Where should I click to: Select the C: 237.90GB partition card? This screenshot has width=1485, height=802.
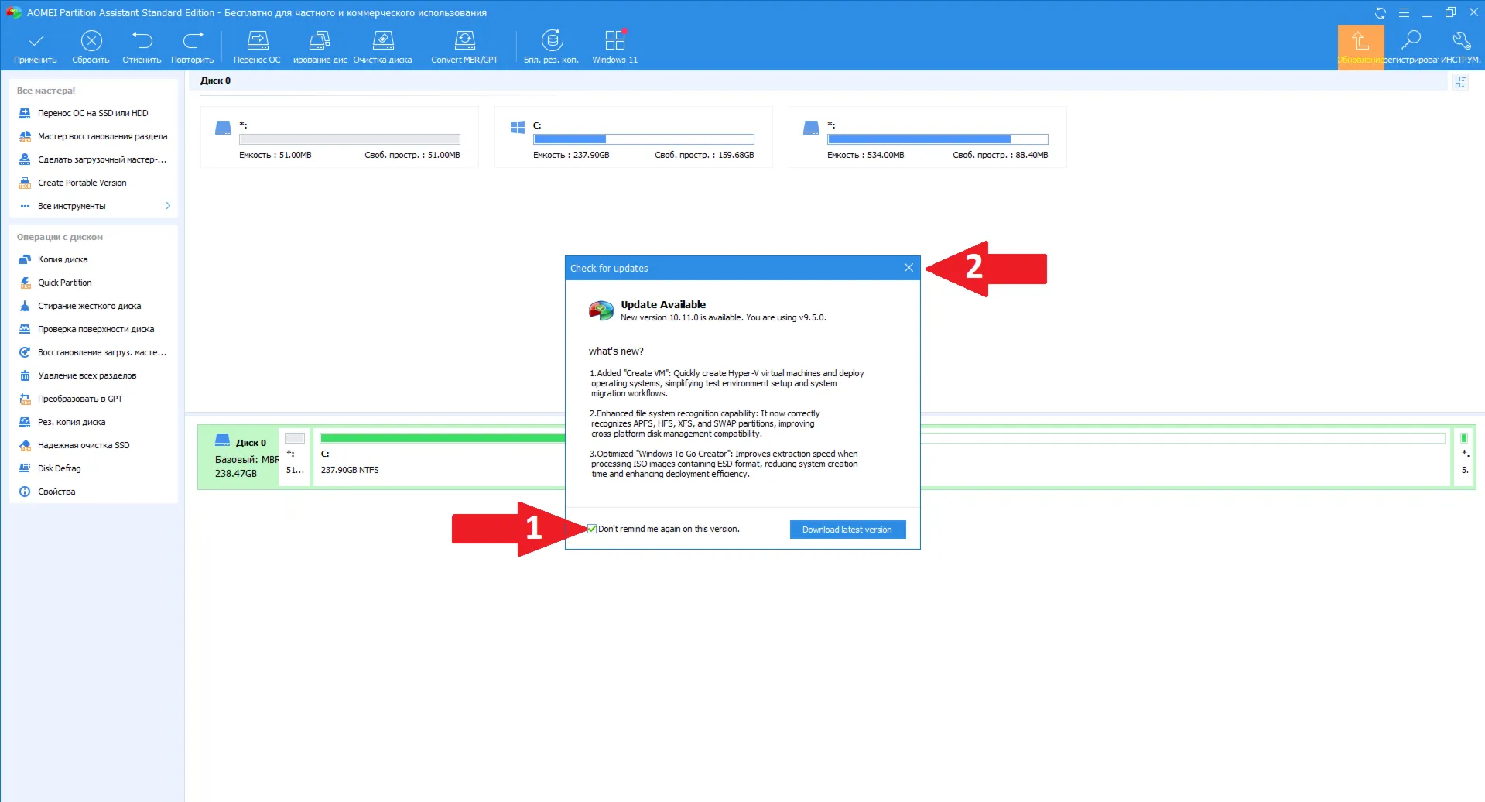(633, 137)
